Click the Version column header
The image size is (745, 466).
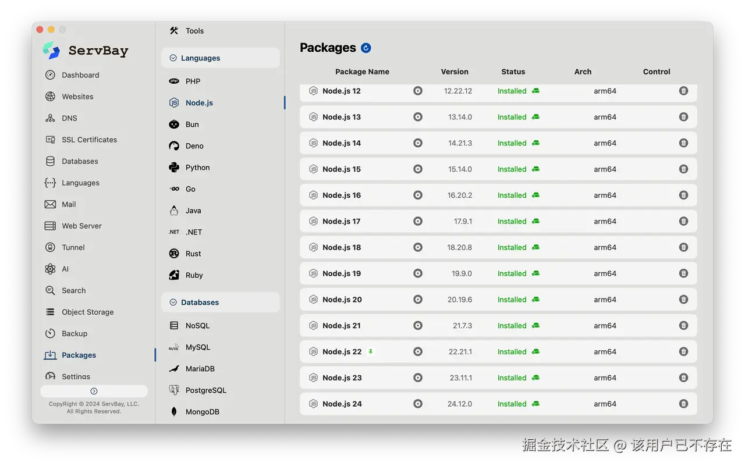click(x=455, y=72)
